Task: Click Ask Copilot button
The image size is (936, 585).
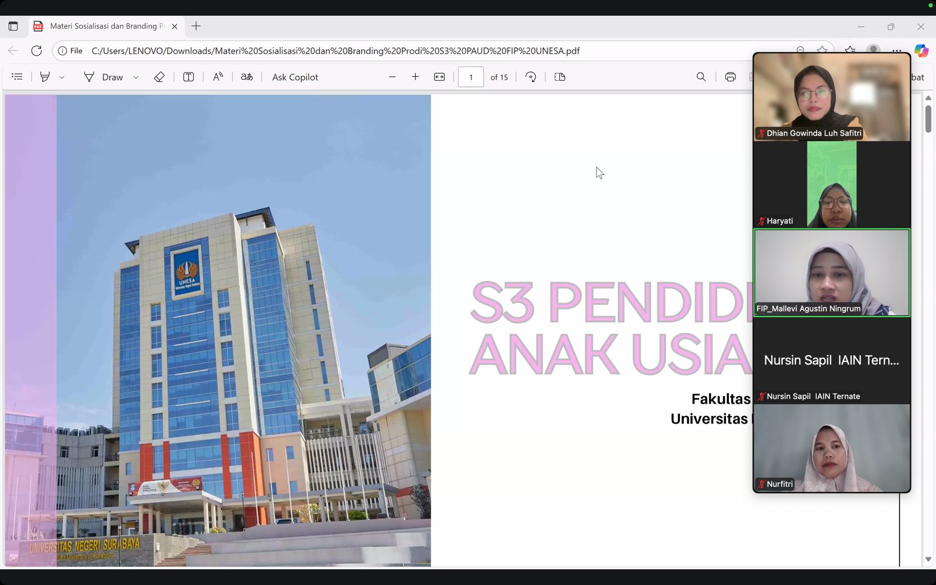Action: click(x=295, y=77)
